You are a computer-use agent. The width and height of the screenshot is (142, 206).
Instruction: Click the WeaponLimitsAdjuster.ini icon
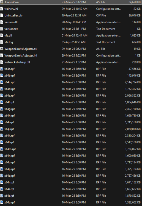tap(2, 55)
